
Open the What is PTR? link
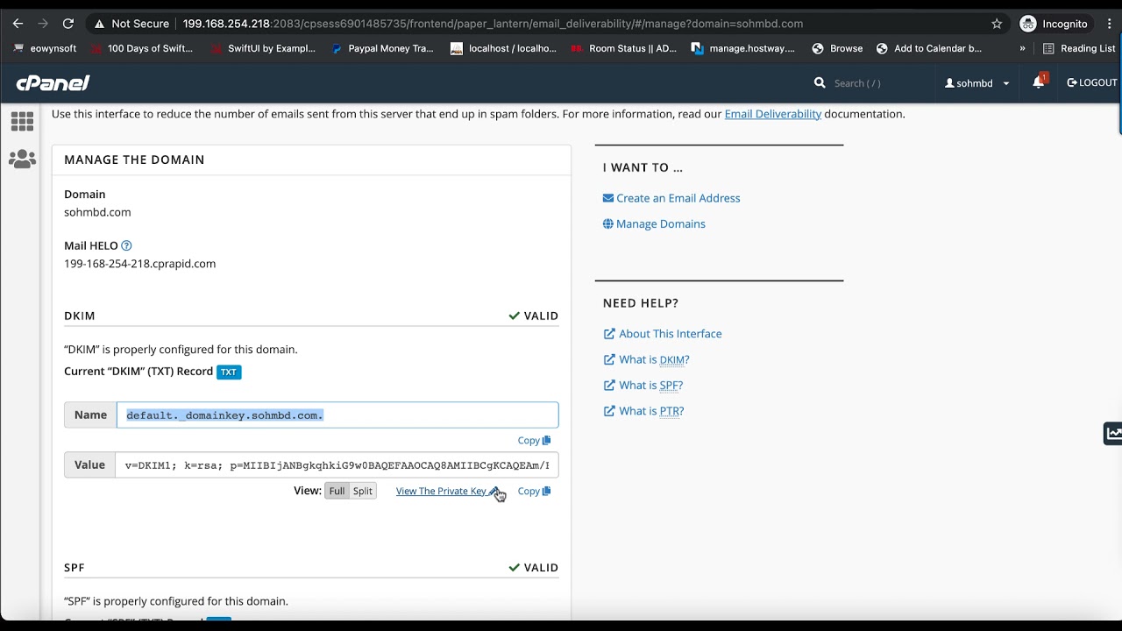[644, 411]
